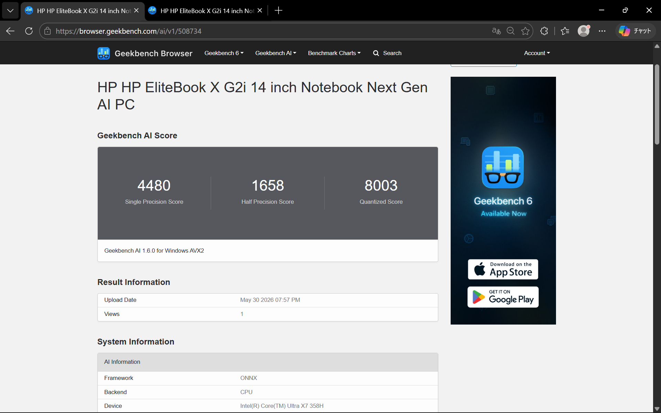This screenshot has height=413, width=661.
Task: Click the browser back arrow
Action: pos(10,31)
